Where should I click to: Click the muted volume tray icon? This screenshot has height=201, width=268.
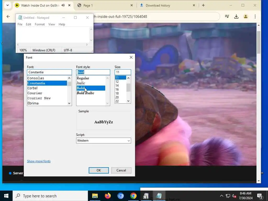(x=234, y=196)
